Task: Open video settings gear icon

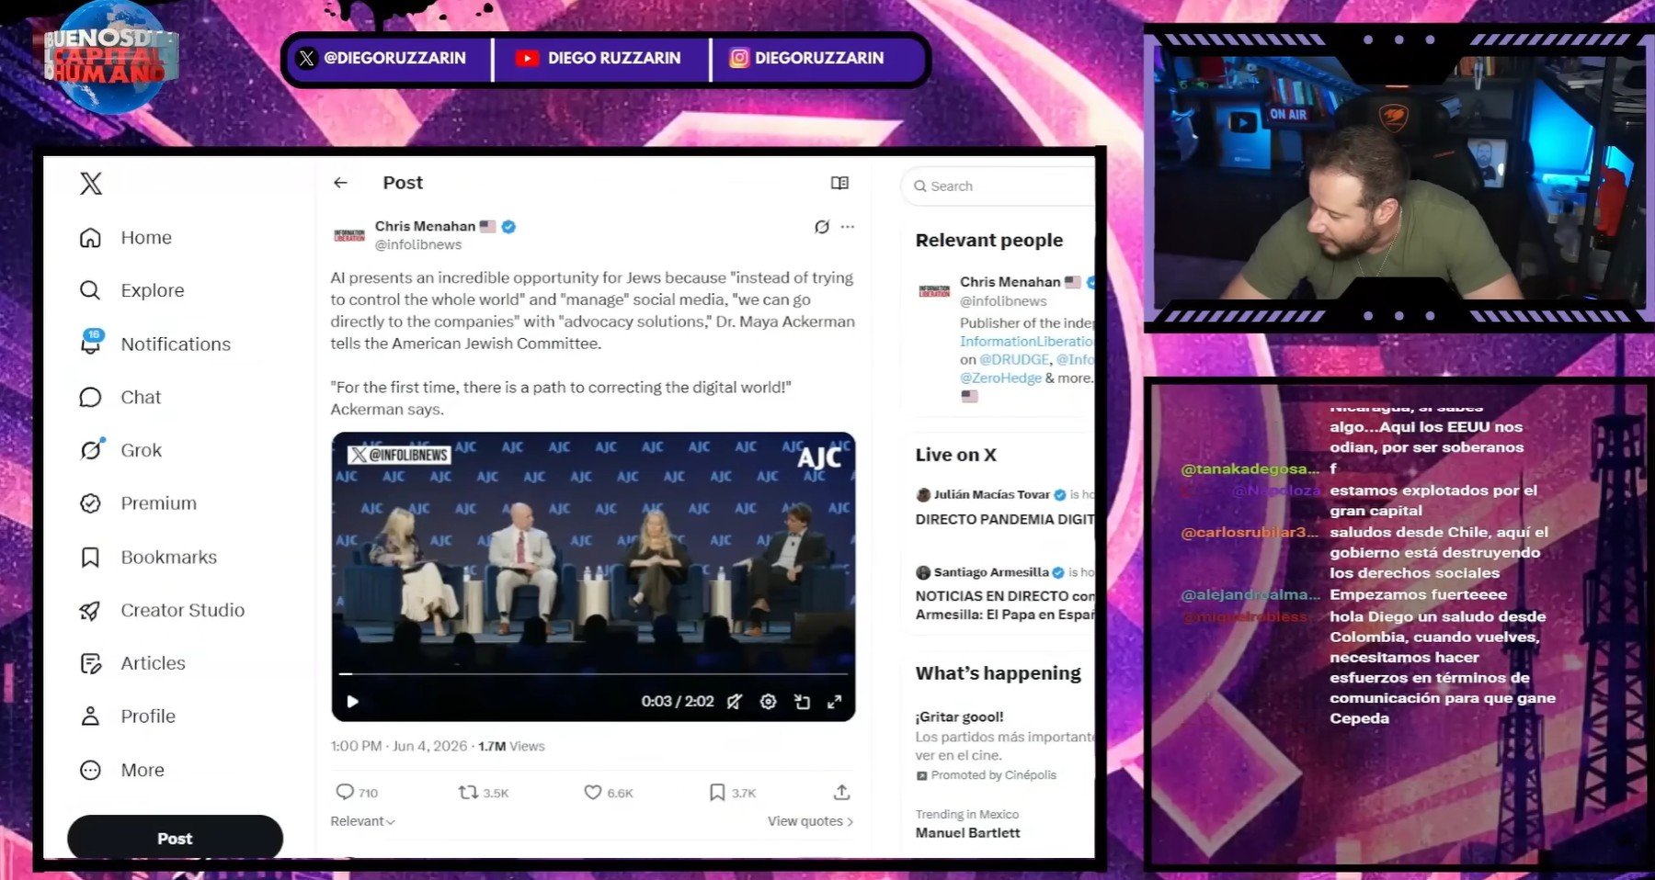Action: (x=769, y=702)
